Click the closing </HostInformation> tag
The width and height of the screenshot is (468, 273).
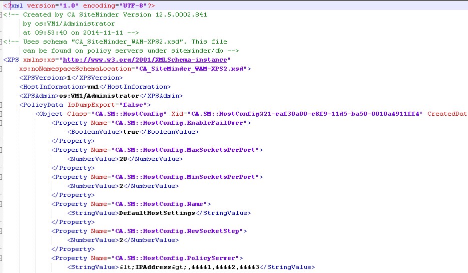[x=135, y=87]
